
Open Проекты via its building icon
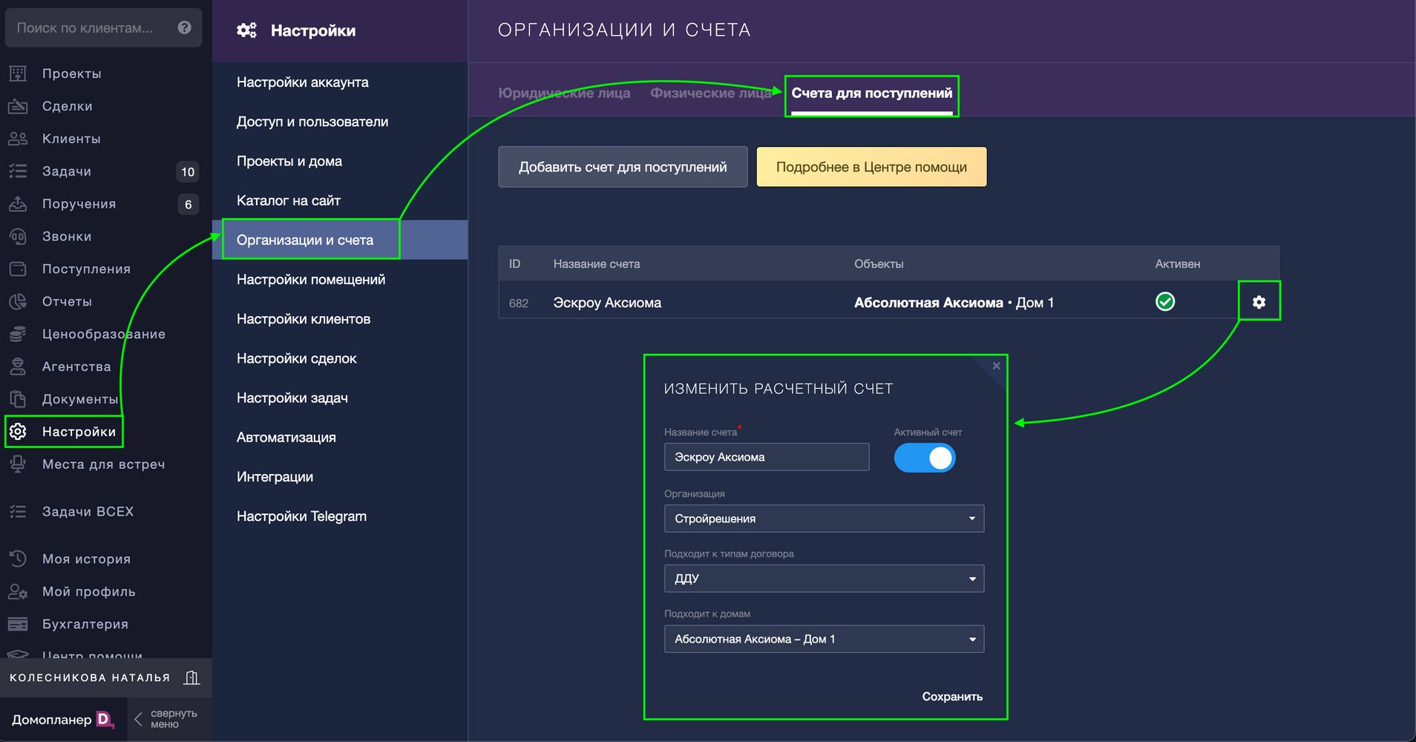click(18, 73)
